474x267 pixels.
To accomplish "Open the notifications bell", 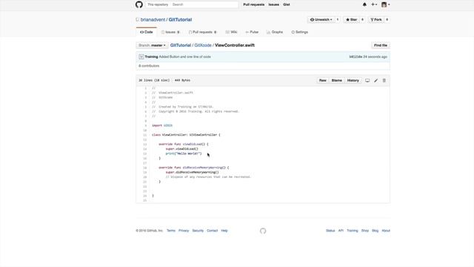I will click(x=364, y=4).
